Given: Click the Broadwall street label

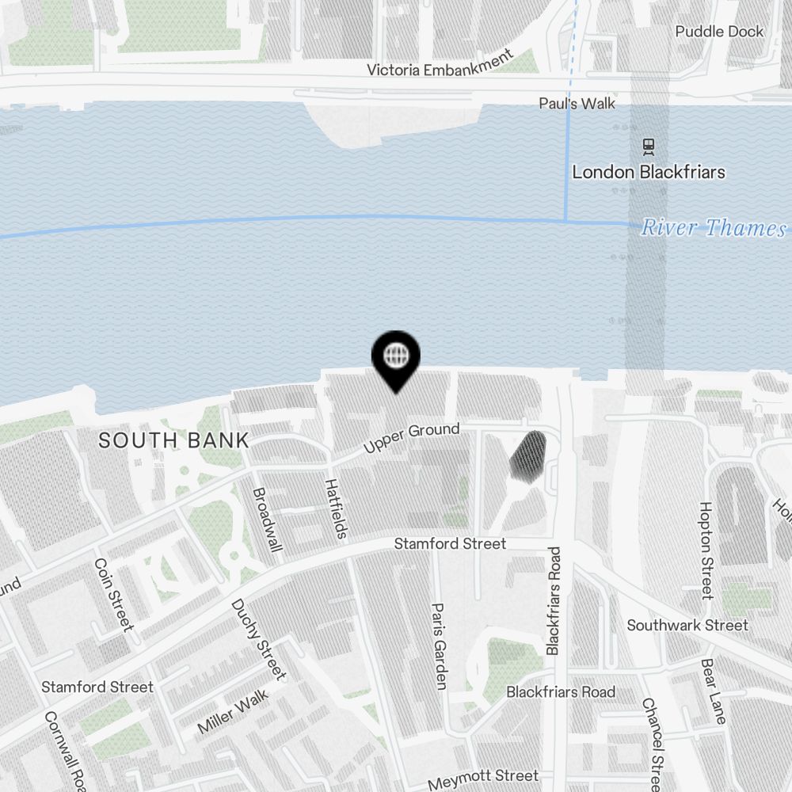Looking at the screenshot, I should pos(267,520).
